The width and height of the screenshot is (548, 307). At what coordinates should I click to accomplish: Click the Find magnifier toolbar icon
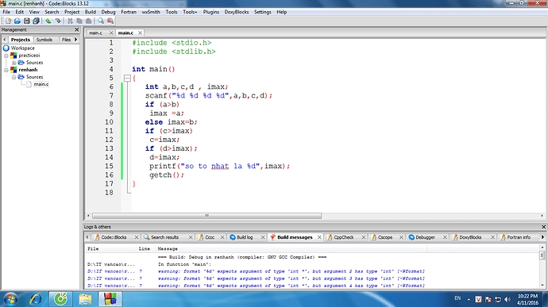[x=101, y=21]
